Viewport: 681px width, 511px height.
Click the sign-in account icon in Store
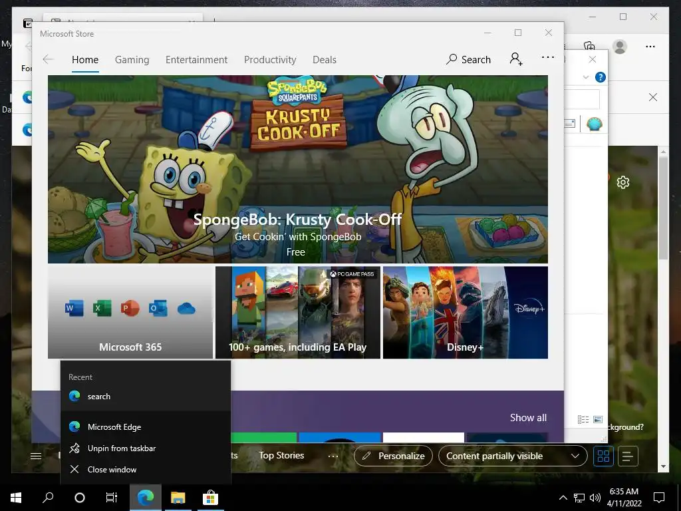[515, 59]
